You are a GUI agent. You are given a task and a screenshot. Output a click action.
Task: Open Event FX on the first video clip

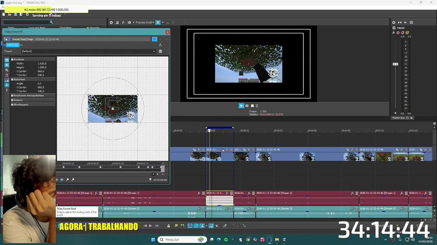point(199,150)
